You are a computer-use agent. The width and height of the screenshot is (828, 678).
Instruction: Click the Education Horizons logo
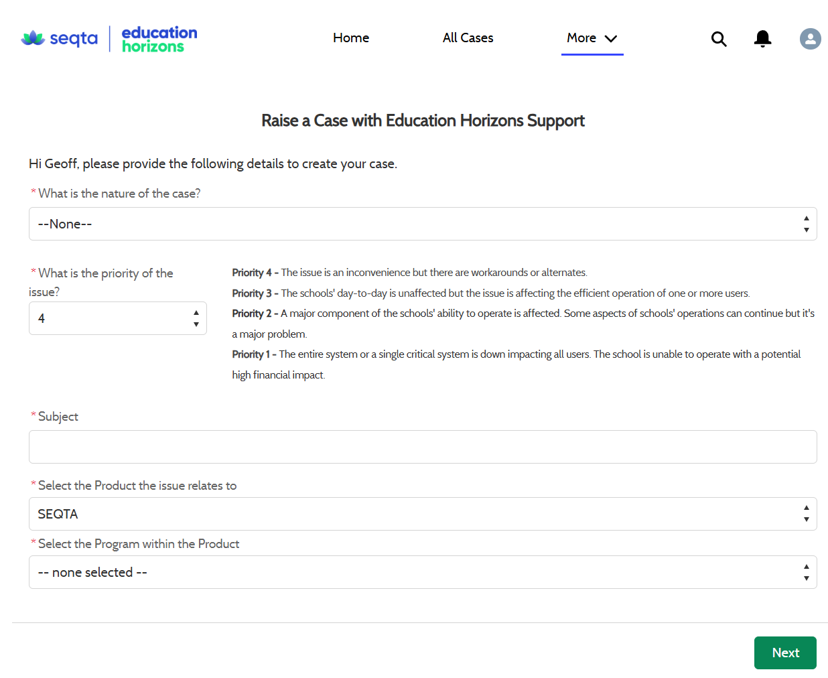pos(158,38)
